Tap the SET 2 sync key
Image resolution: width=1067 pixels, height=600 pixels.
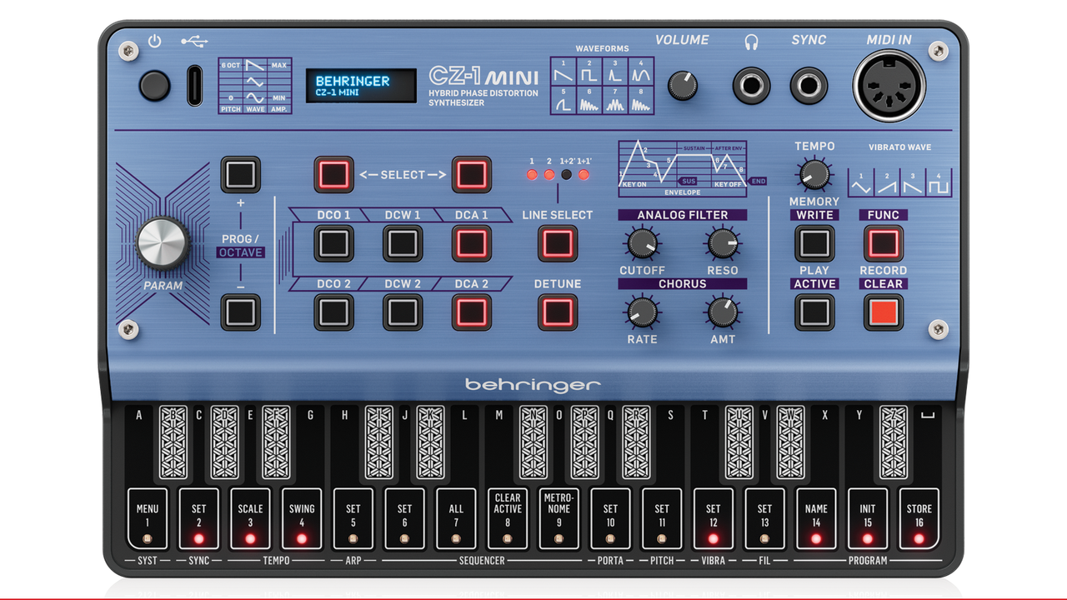click(198, 518)
